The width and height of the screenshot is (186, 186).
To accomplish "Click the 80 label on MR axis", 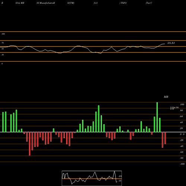I will pos(182,110).
